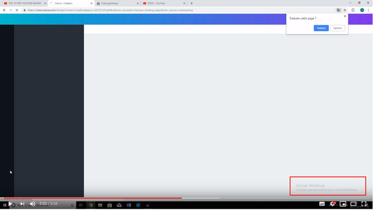Click the blue round taskbar icon
The height and width of the screenshot is (210, 373).
[x=138, y=205]
